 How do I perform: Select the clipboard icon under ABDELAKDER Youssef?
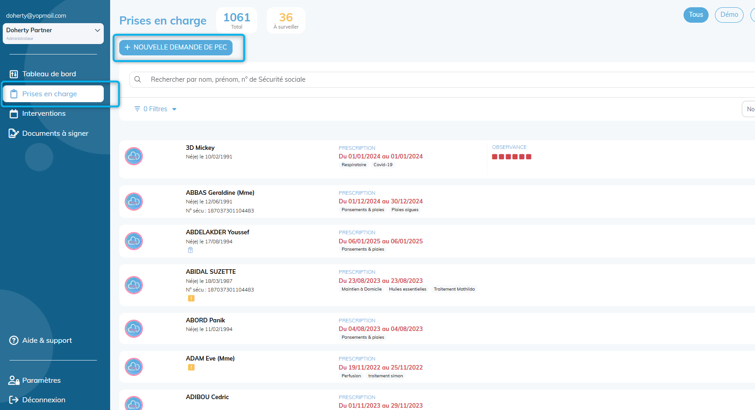pos(190,250)
